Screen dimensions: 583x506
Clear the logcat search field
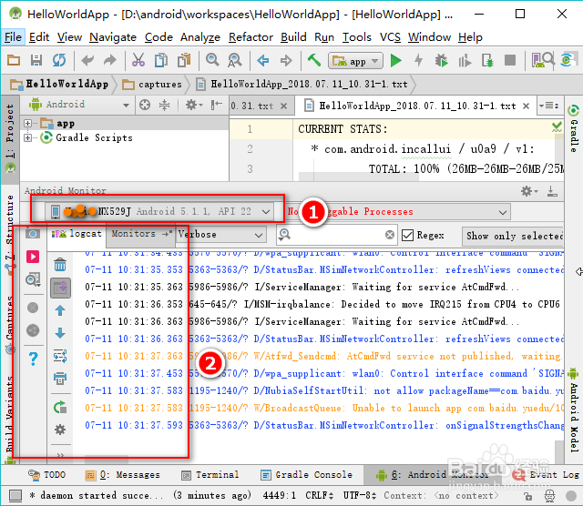[390, 235]
